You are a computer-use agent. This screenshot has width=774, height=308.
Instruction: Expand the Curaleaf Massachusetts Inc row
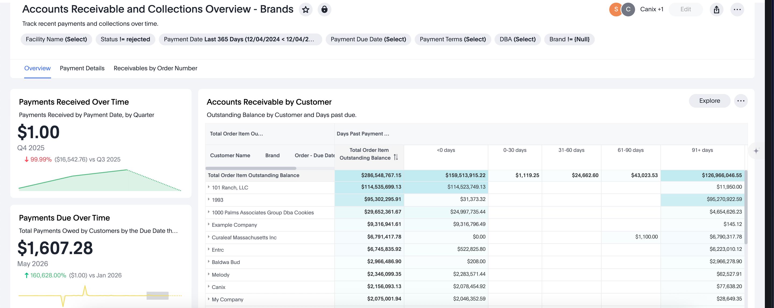pyautogui.click(x=209, y=237)
